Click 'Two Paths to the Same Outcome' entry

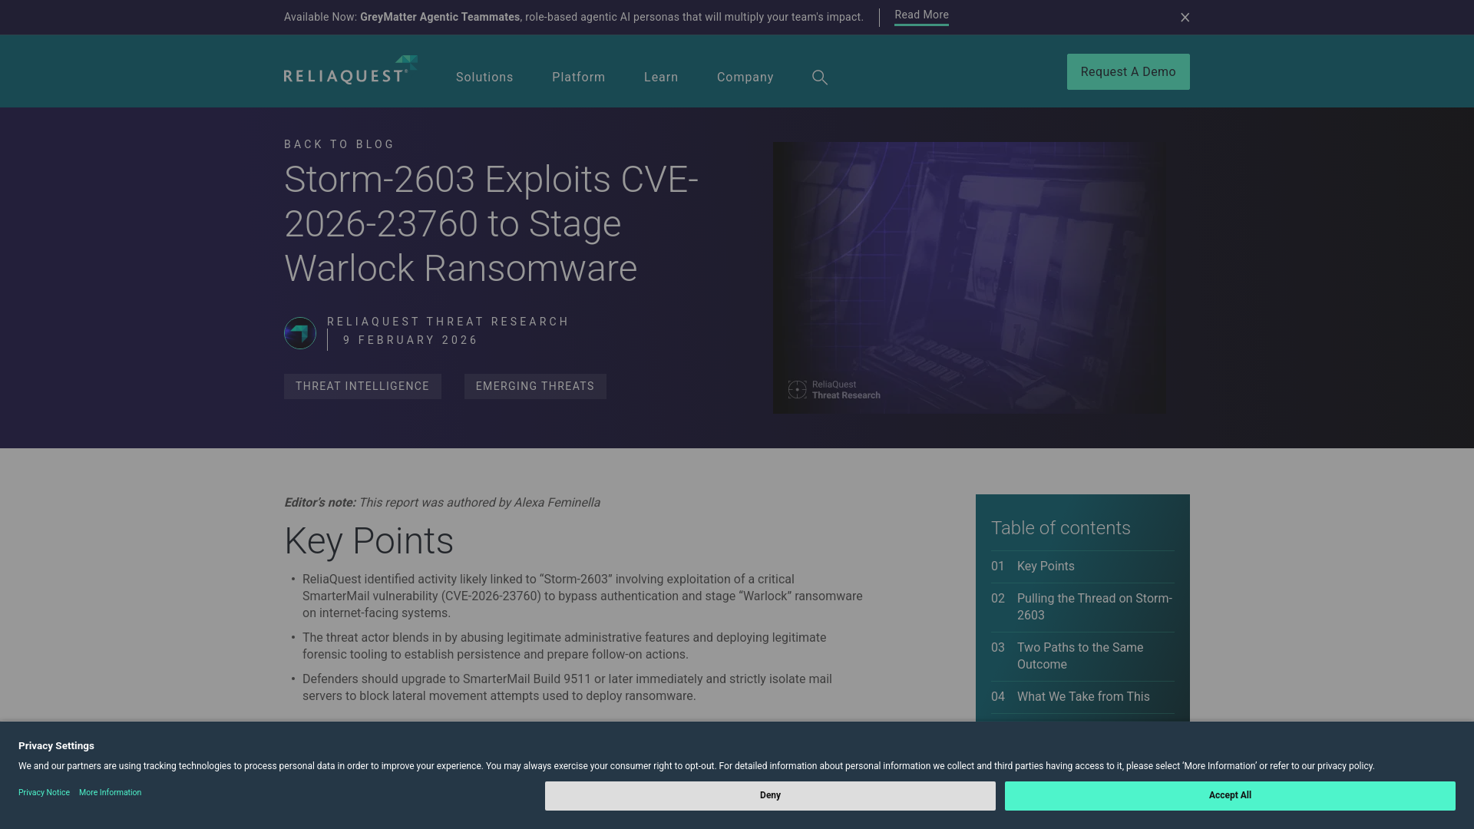pos(1079,656)
